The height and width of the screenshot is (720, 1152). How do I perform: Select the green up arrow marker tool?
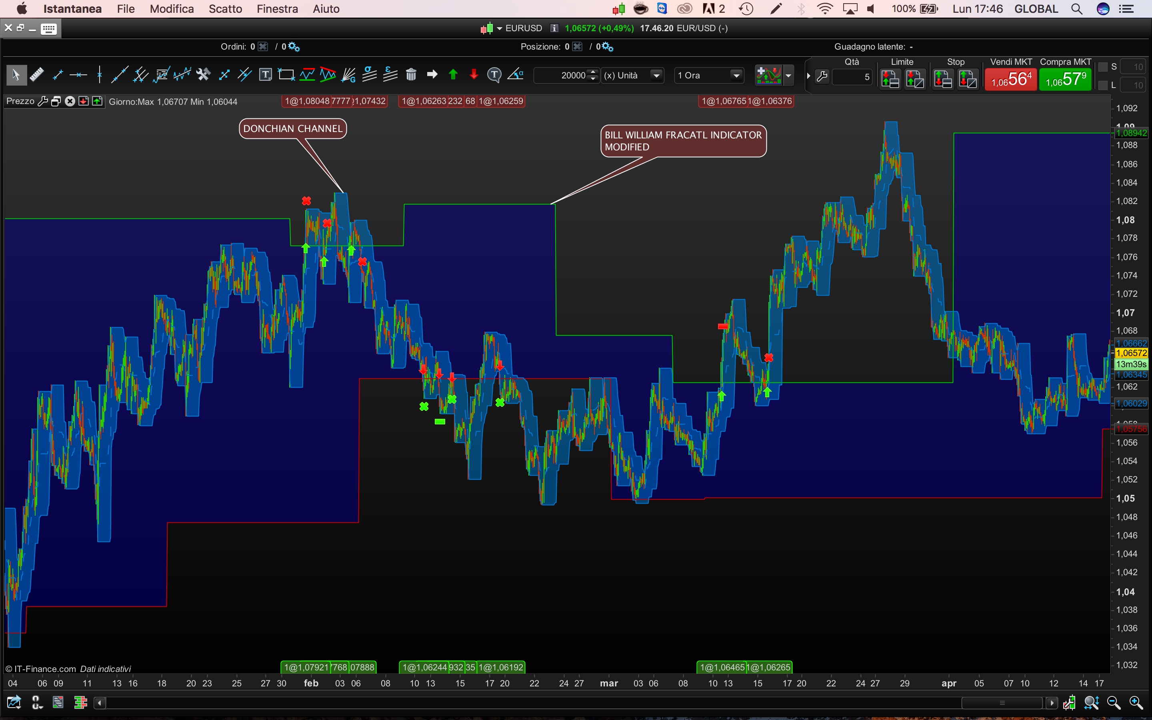(453, 75)
